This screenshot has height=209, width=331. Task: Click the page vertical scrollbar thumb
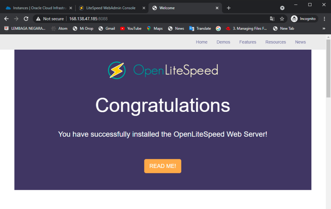pos(328,69)
